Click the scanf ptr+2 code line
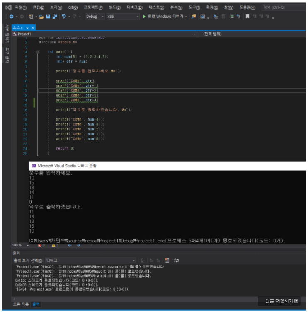This screenshot has width=308, height=314. (x=78, y=91)
